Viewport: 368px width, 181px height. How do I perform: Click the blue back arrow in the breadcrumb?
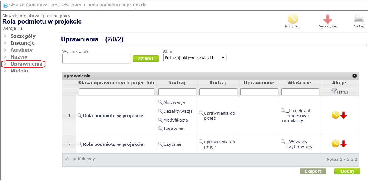tap(5, 5)
